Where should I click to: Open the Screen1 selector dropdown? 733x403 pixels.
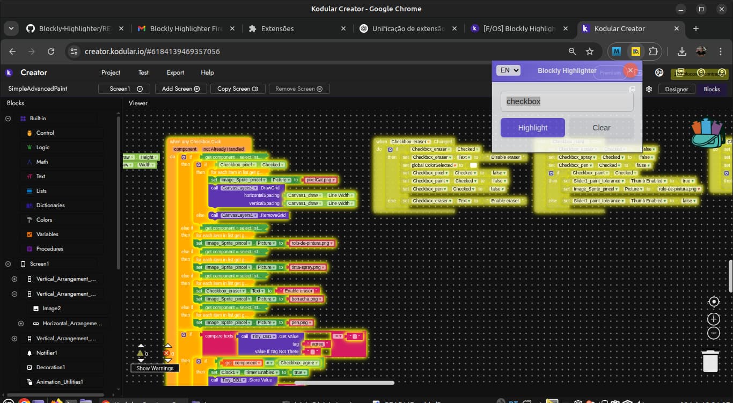point(124,89)
